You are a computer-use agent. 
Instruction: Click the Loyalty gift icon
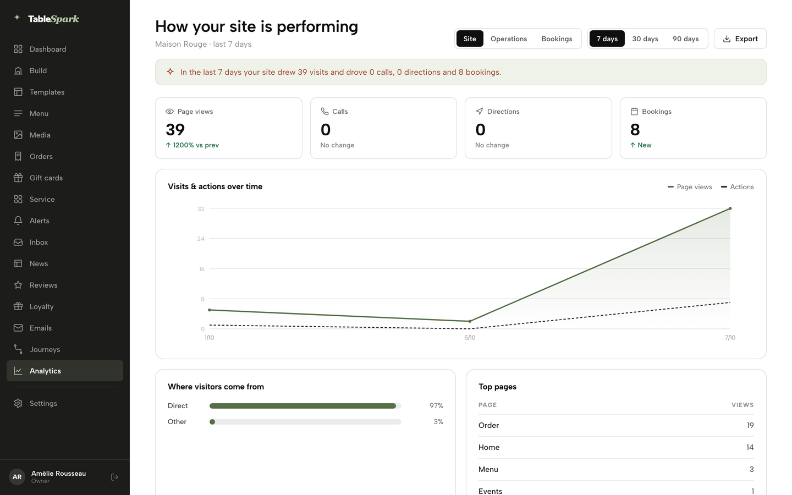click(18, 306)
